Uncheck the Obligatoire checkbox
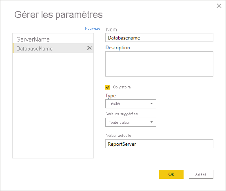Image resolution: width=226 pixels, height=191 pixels. click(x=108, y=87)
